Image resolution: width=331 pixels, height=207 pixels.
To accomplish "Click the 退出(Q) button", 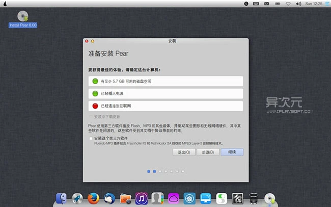I will pyautogui.click(x=184, y=152).
